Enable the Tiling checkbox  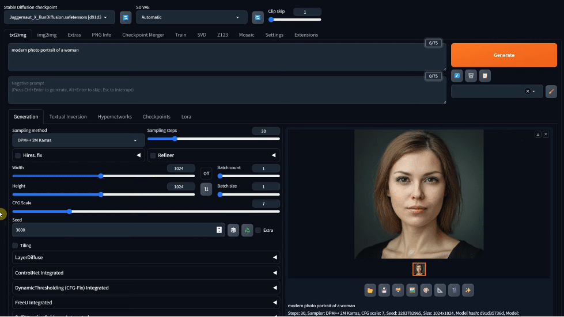tap(15, 246)
